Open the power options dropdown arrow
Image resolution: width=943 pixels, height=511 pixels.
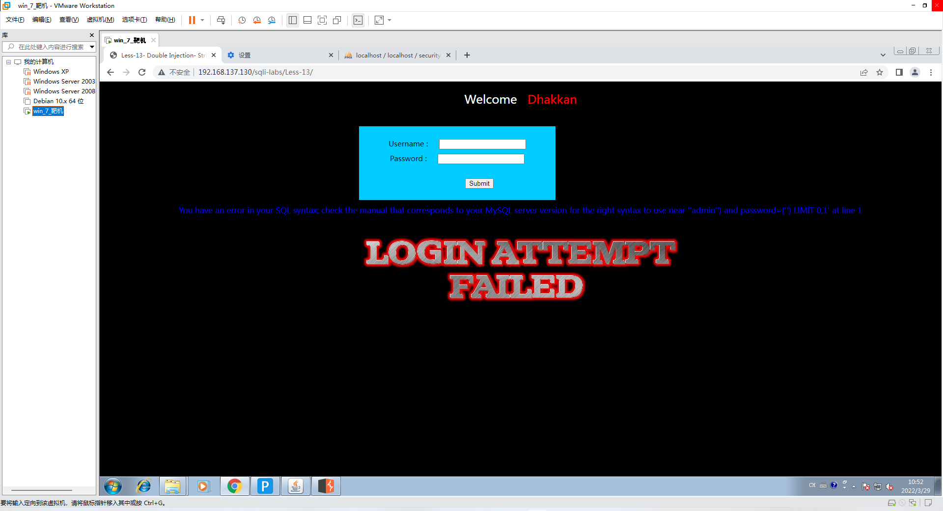(x=202, y=20)
